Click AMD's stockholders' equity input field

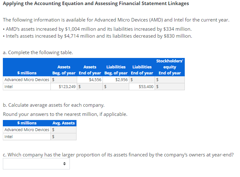(171, 80)
